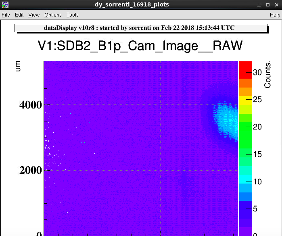Close the dy_sorrenti_16918_plots window

pyautogui.click(x=277, y=5)
